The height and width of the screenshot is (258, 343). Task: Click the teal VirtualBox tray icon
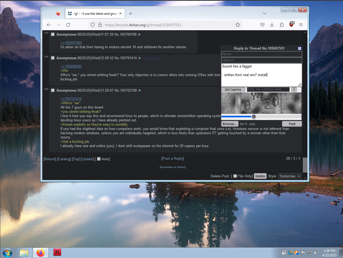[290, 253]
